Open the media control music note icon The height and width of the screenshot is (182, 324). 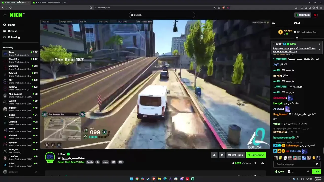pyautogui.click(x=302, y=8)
